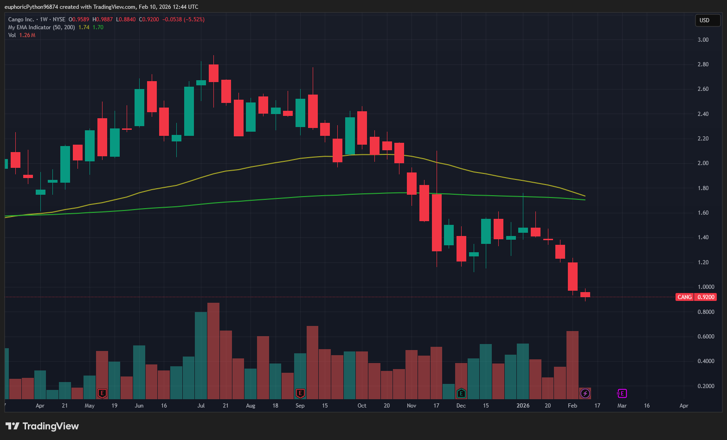
Task: Hide the Vol indicator legend
Action: tap(12, 35)
